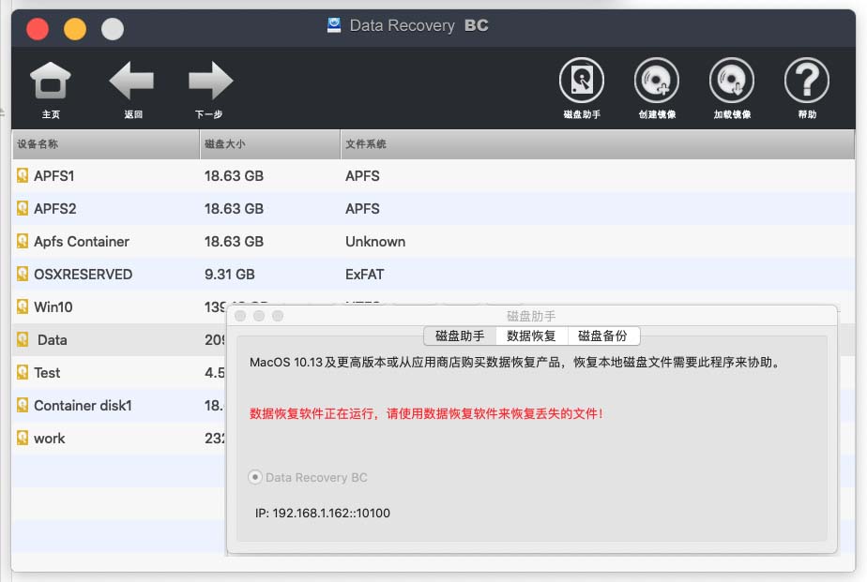Click the Next step (下一步) arrow
Image resolution: width=867 pixels, height=582 pixels.
tap(209, 89)
